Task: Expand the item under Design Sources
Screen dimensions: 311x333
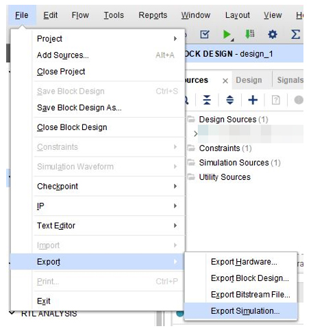Action: (x=195, y=133)
